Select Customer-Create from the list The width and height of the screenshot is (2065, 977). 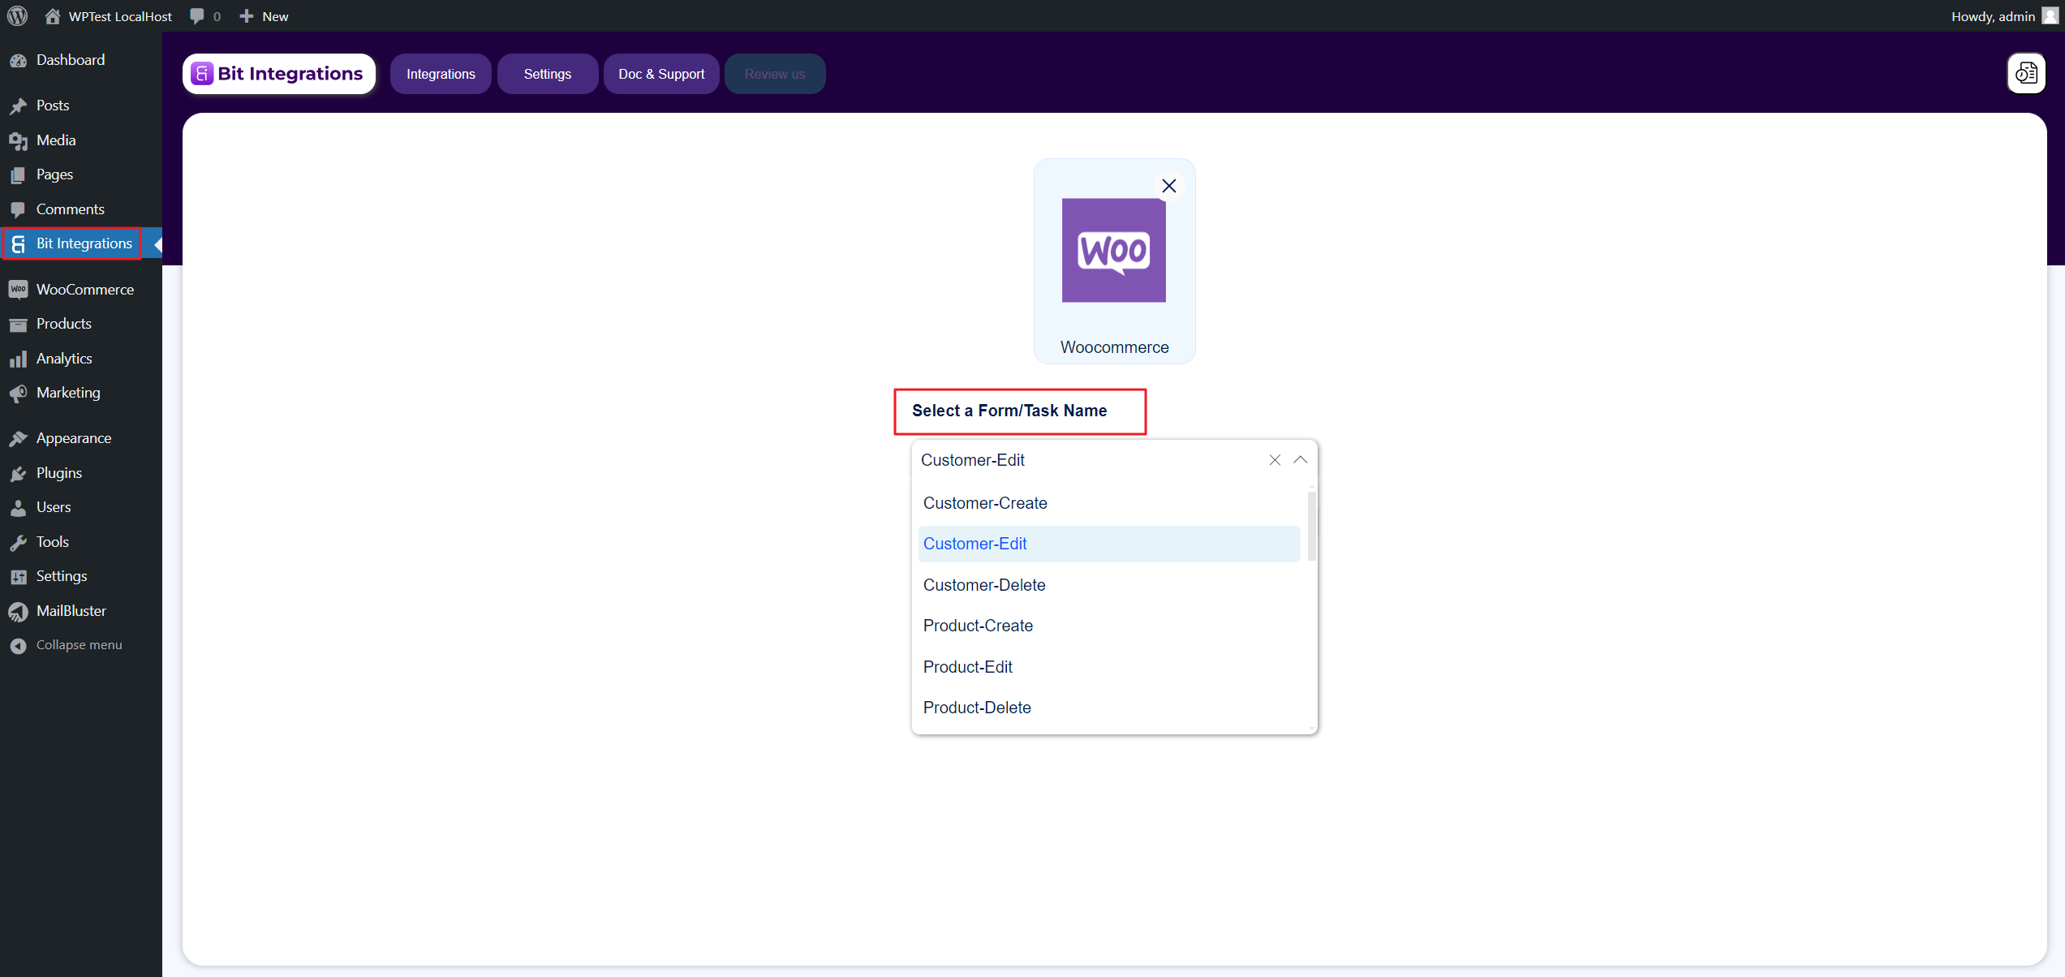(x=985, y=503)
